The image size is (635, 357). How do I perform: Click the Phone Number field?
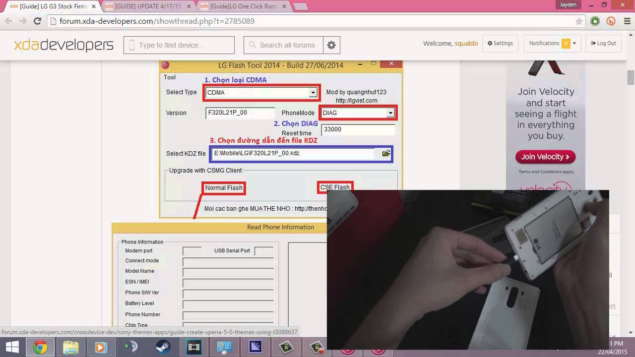click(228, 315)
